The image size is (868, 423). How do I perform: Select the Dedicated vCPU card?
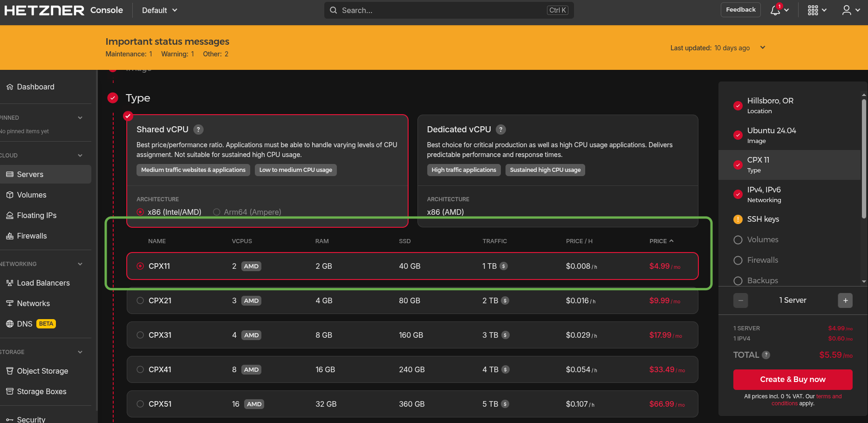[x=558, y=171]
